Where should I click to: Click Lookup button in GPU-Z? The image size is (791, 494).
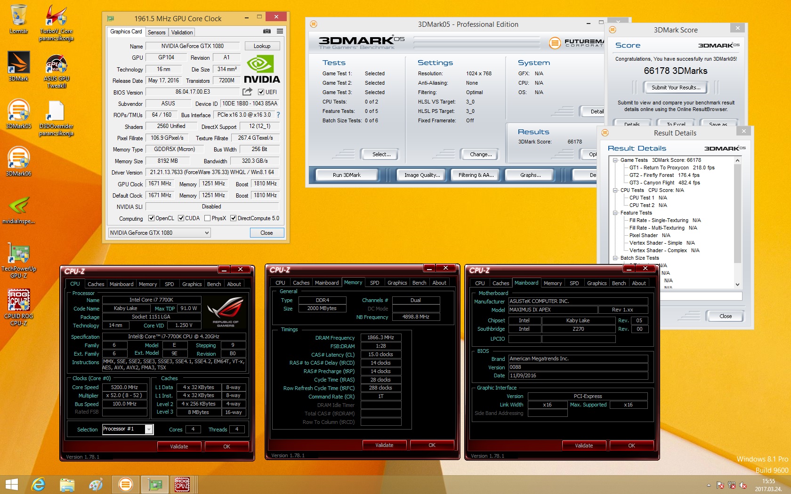click(262, 46)
